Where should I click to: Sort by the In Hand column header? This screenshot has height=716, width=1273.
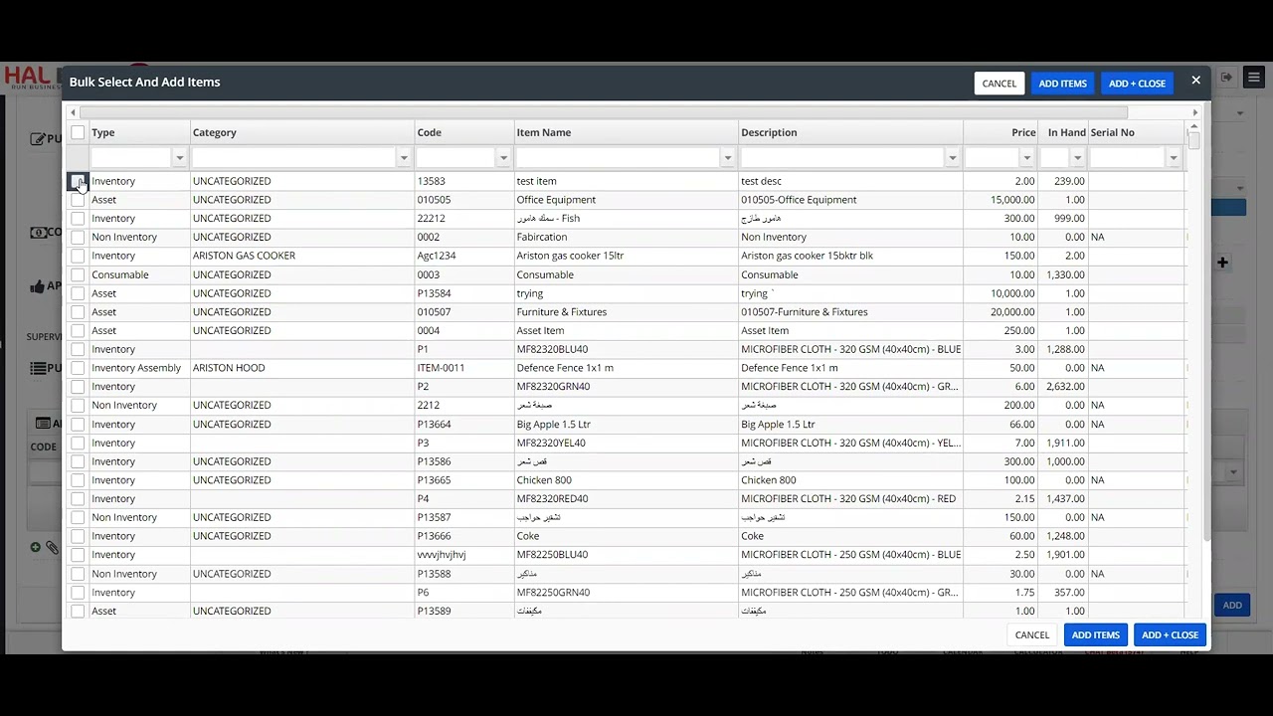click(x=1063, y=132)
